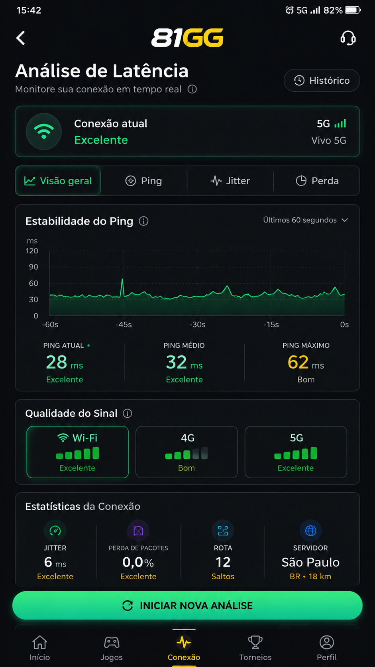This screenshot has width=375, height=667.
Task: Open the Histórico button
Action: click(322, 81)
